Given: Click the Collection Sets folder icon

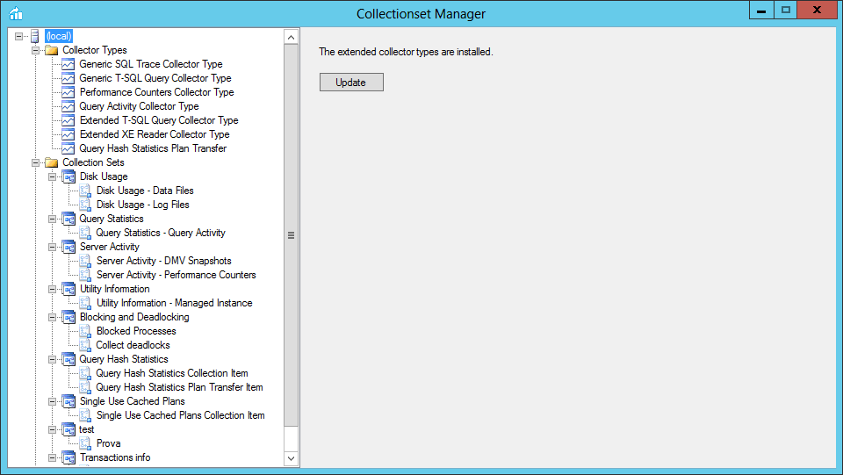Looking at the screenshot, I should tap(52, 162).
